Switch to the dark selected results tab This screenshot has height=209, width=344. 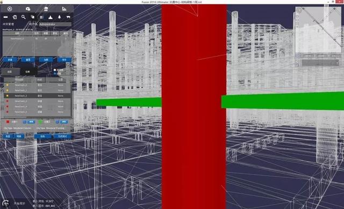[28, 71]
